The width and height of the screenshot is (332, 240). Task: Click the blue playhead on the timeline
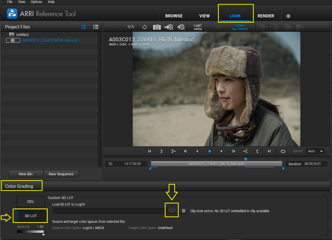246,159
